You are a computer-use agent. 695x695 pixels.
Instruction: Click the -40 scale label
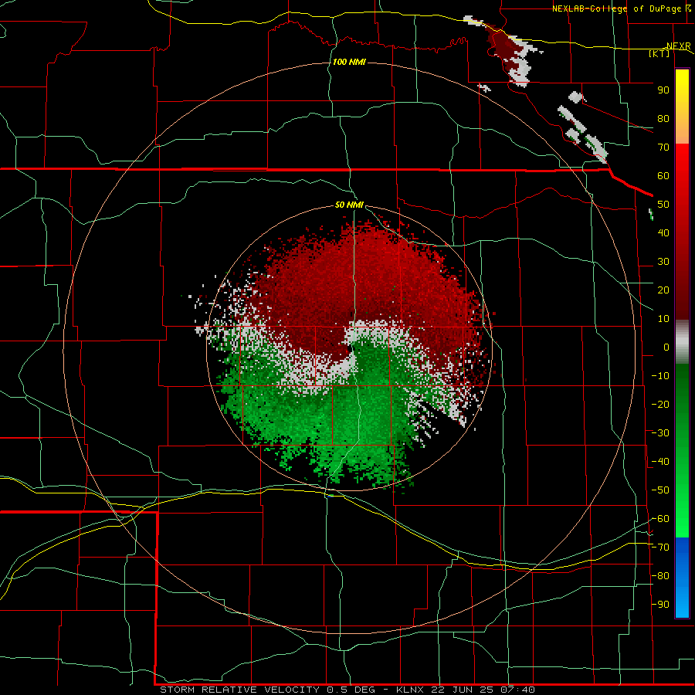click(660, 462)
